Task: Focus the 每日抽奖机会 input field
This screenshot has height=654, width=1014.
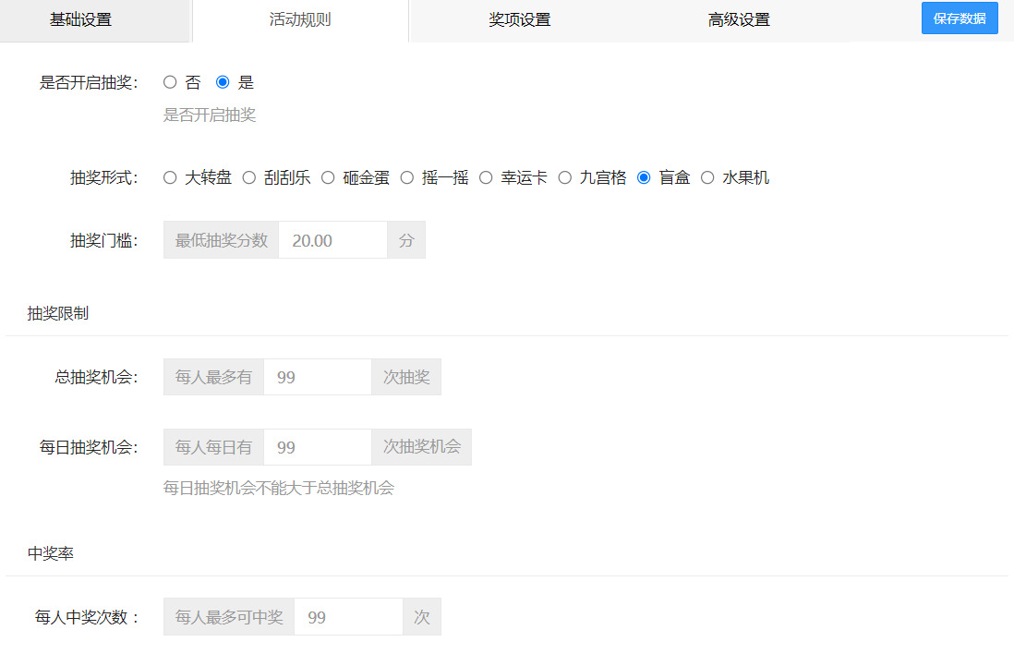Action: click(x=317, y=446)
